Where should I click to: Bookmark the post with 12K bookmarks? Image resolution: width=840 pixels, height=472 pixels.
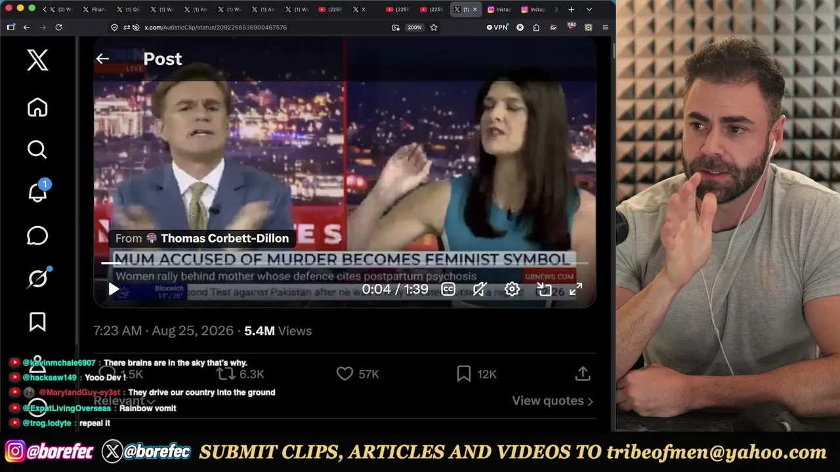point(476,374)
